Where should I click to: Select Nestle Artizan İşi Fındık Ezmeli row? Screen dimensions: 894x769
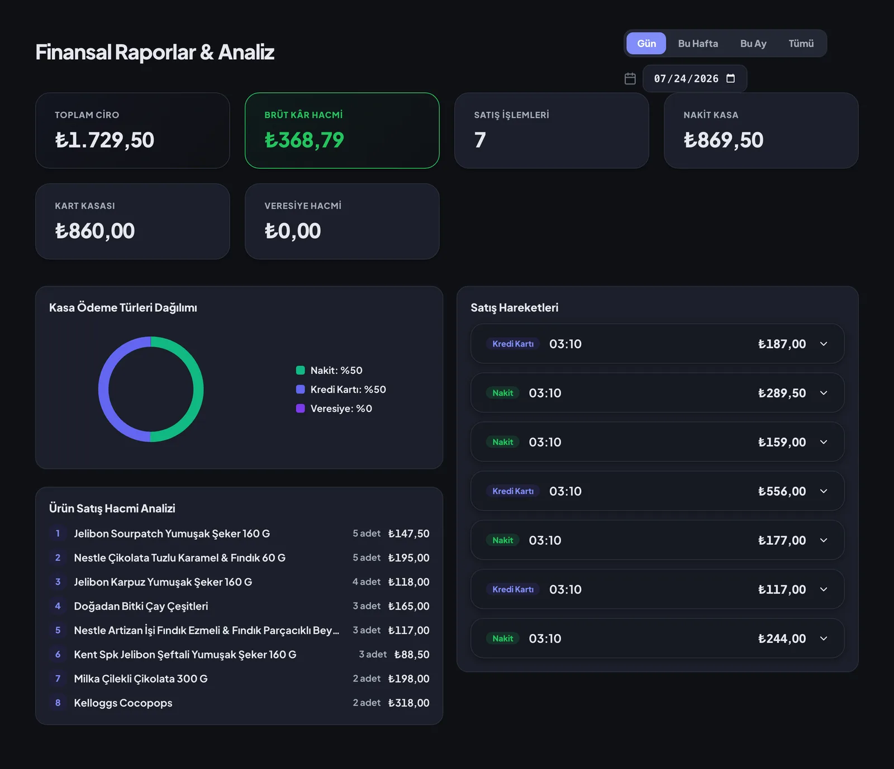[239, 630]
